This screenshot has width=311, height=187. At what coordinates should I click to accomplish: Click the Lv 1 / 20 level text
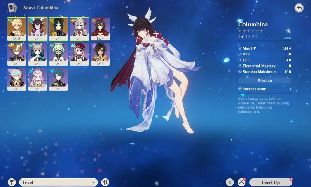coord(248,36)
